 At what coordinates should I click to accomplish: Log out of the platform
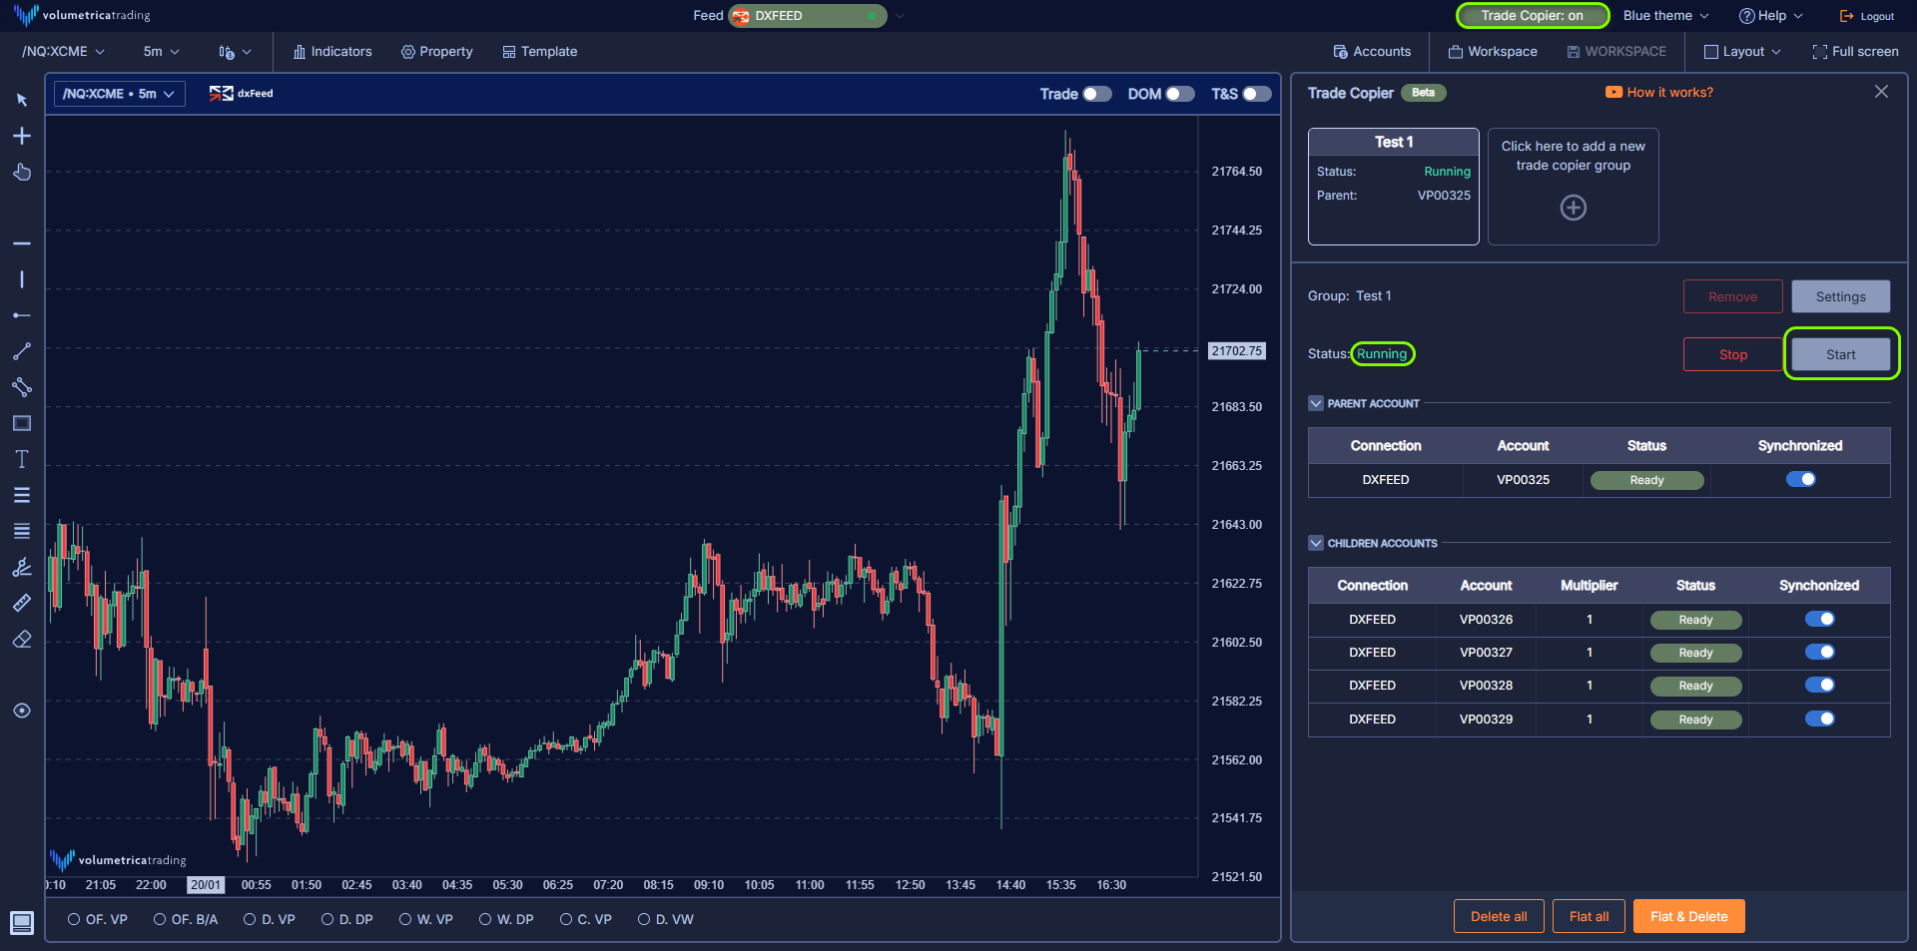1867,16
